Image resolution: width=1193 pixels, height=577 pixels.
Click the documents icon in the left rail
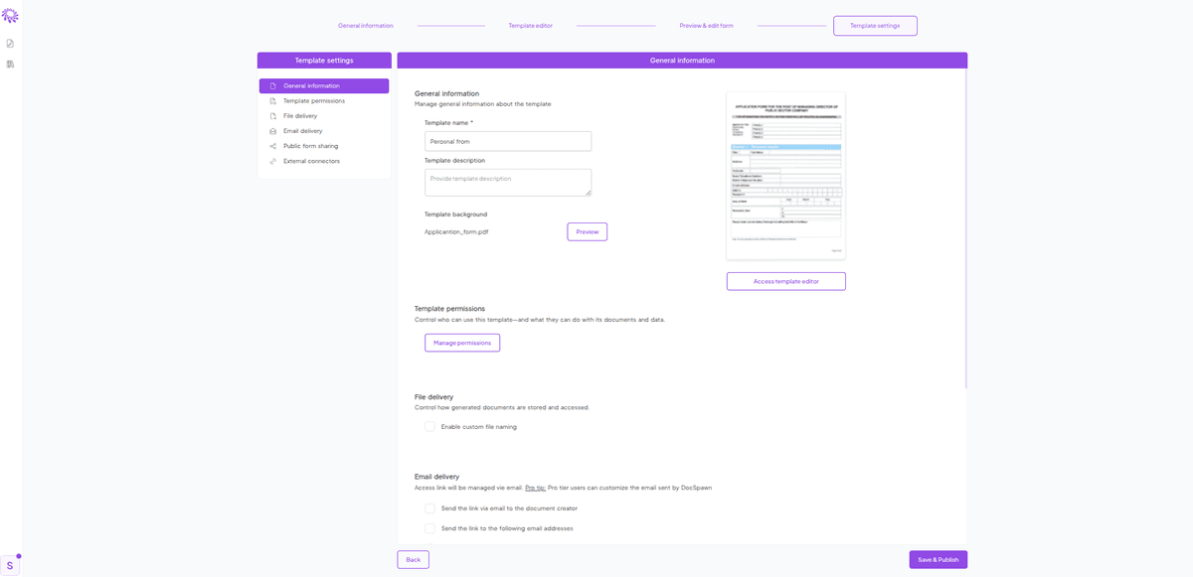(10, 43)
